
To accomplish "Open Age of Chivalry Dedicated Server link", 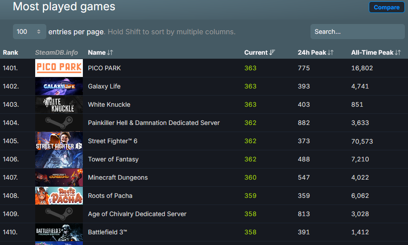I will [x=137, y=214].
